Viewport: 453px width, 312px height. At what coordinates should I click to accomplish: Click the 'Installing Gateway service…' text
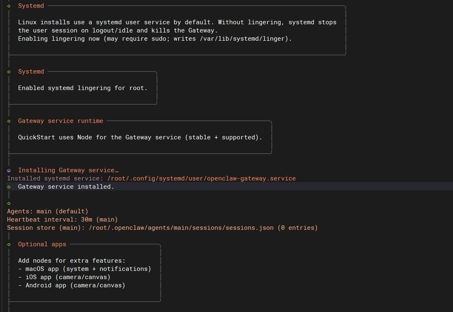[68, 170]
